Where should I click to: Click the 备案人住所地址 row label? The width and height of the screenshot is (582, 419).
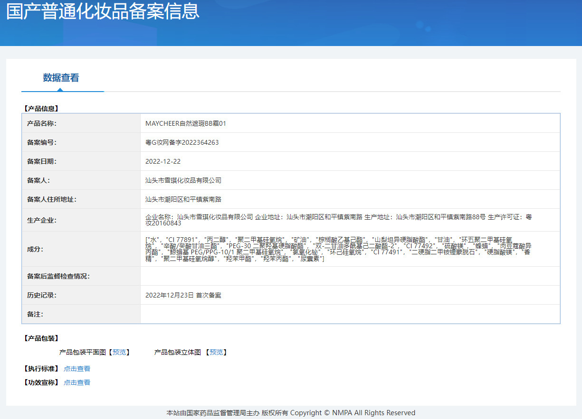[52, 199]
